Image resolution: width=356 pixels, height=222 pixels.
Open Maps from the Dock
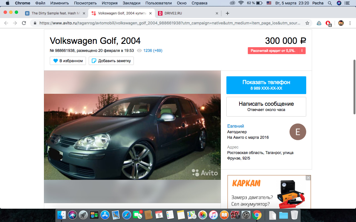[x=192, y=215]
